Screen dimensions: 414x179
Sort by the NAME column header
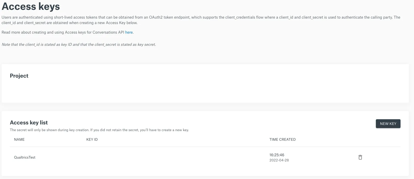coord(19,139)
